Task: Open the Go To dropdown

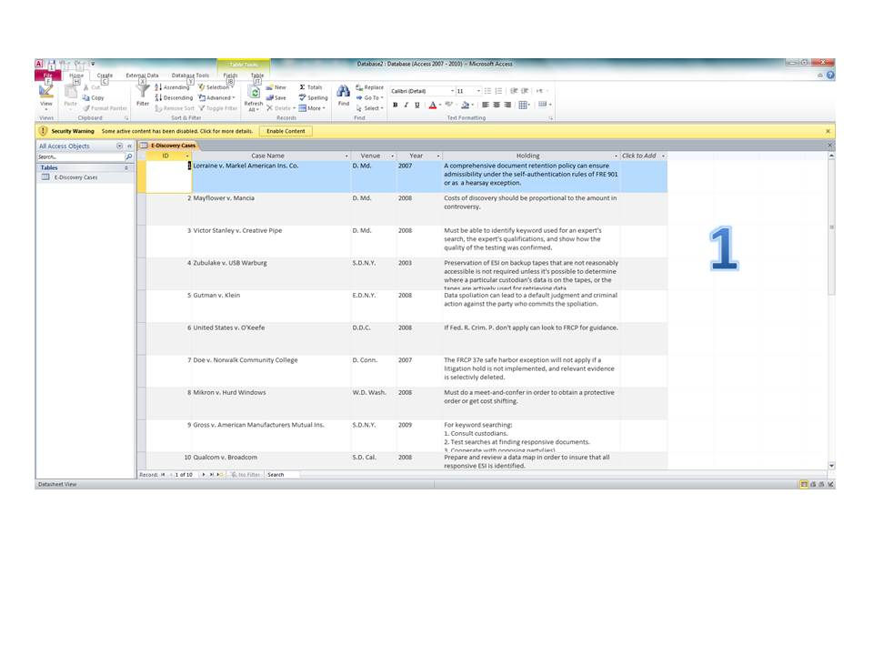Action: coord(370,98)
